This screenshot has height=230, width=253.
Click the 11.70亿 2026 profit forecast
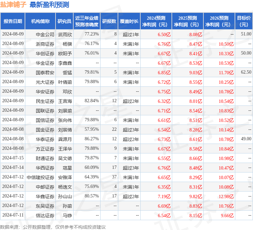point(226,73)
